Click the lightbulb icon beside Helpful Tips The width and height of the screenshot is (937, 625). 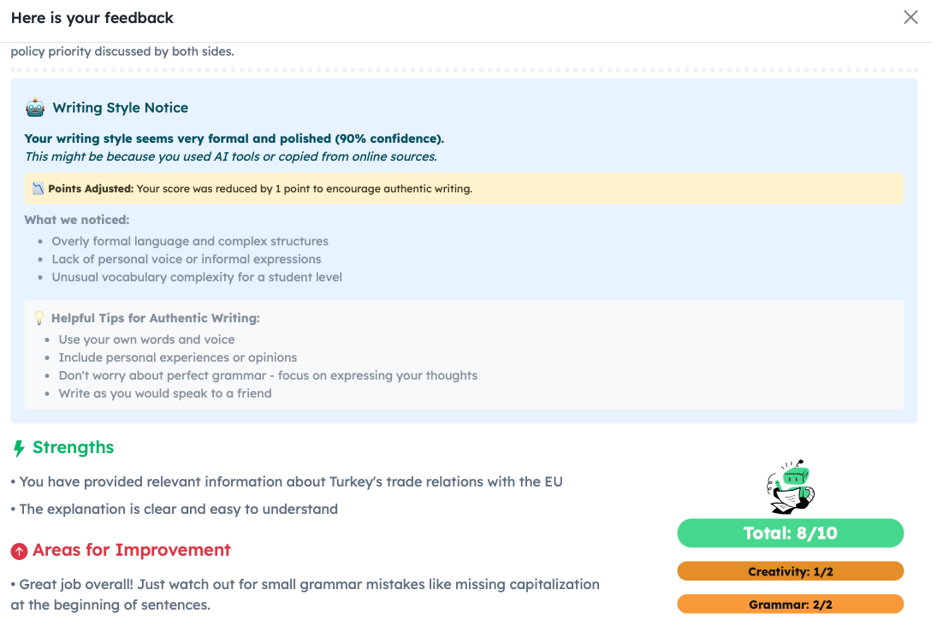tap(39, 318)
